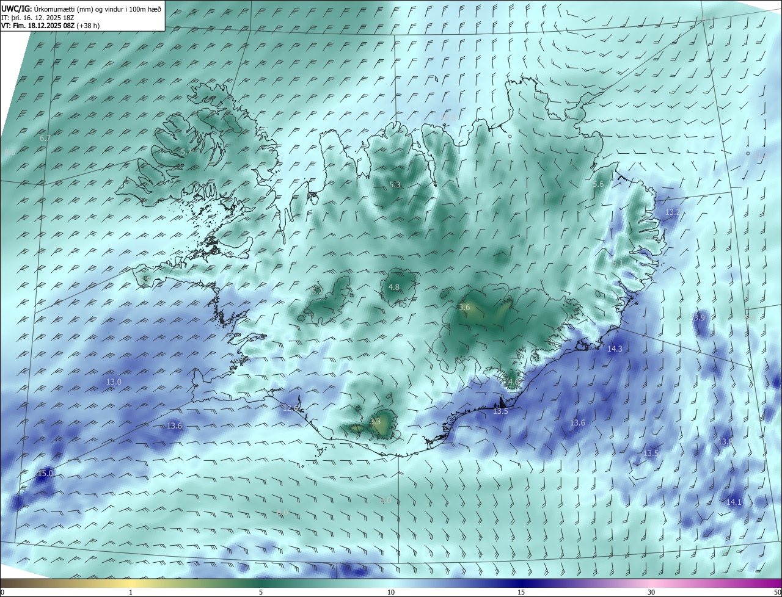Click the 5.3 label in north Iceland
Screen dimensions: 782x597
[395, 185]
